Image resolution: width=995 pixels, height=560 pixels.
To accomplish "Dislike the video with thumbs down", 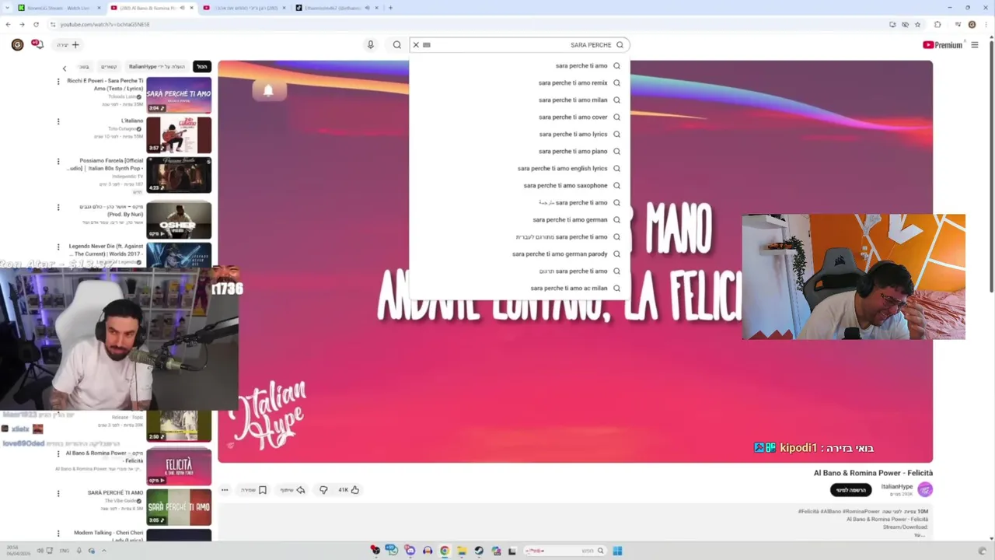I will pos(323,490).
